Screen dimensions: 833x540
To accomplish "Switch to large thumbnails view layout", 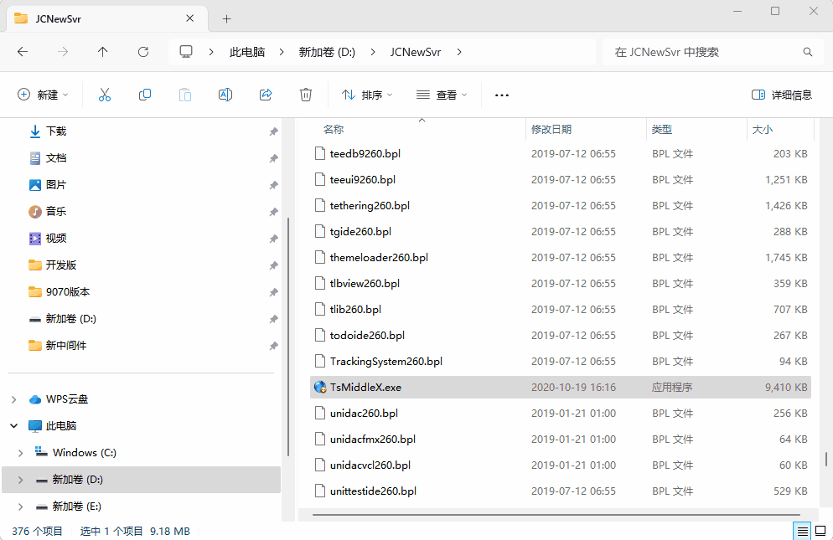I will [820, 531].
